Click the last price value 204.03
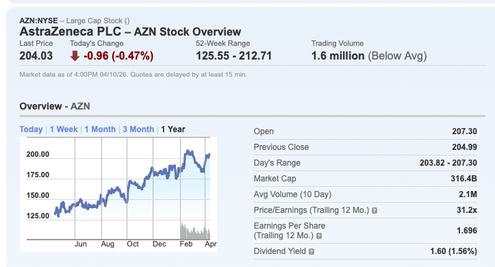495x267 pixels. [36, 56]
